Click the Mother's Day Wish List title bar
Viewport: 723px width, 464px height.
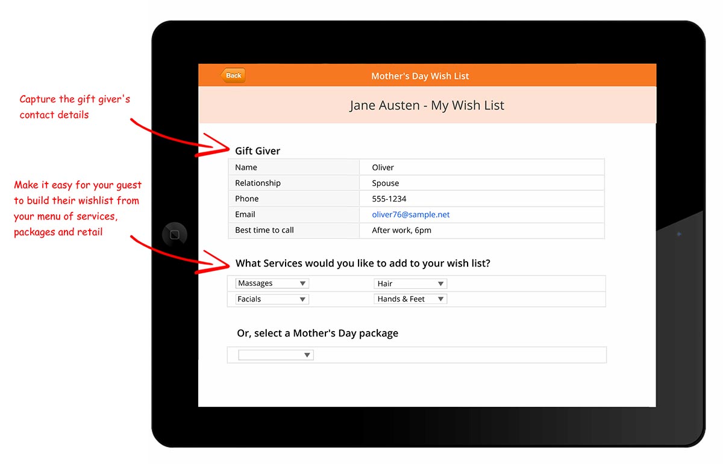point(420,75)
